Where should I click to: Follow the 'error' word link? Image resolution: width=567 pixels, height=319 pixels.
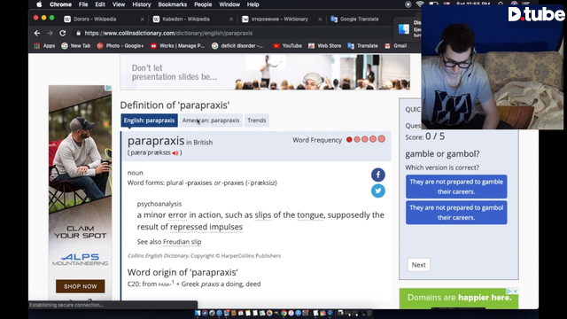click(x=177, y=215)
